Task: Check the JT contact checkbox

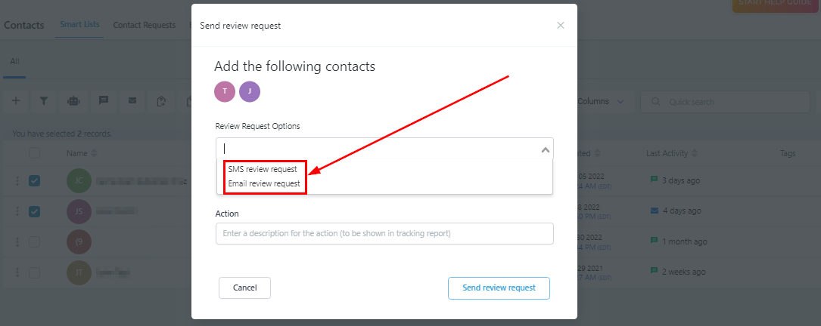Action: (34, 272)
